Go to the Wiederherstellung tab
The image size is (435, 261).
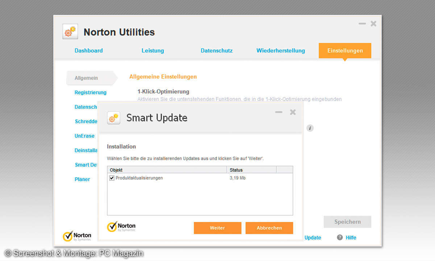(281, 50)
